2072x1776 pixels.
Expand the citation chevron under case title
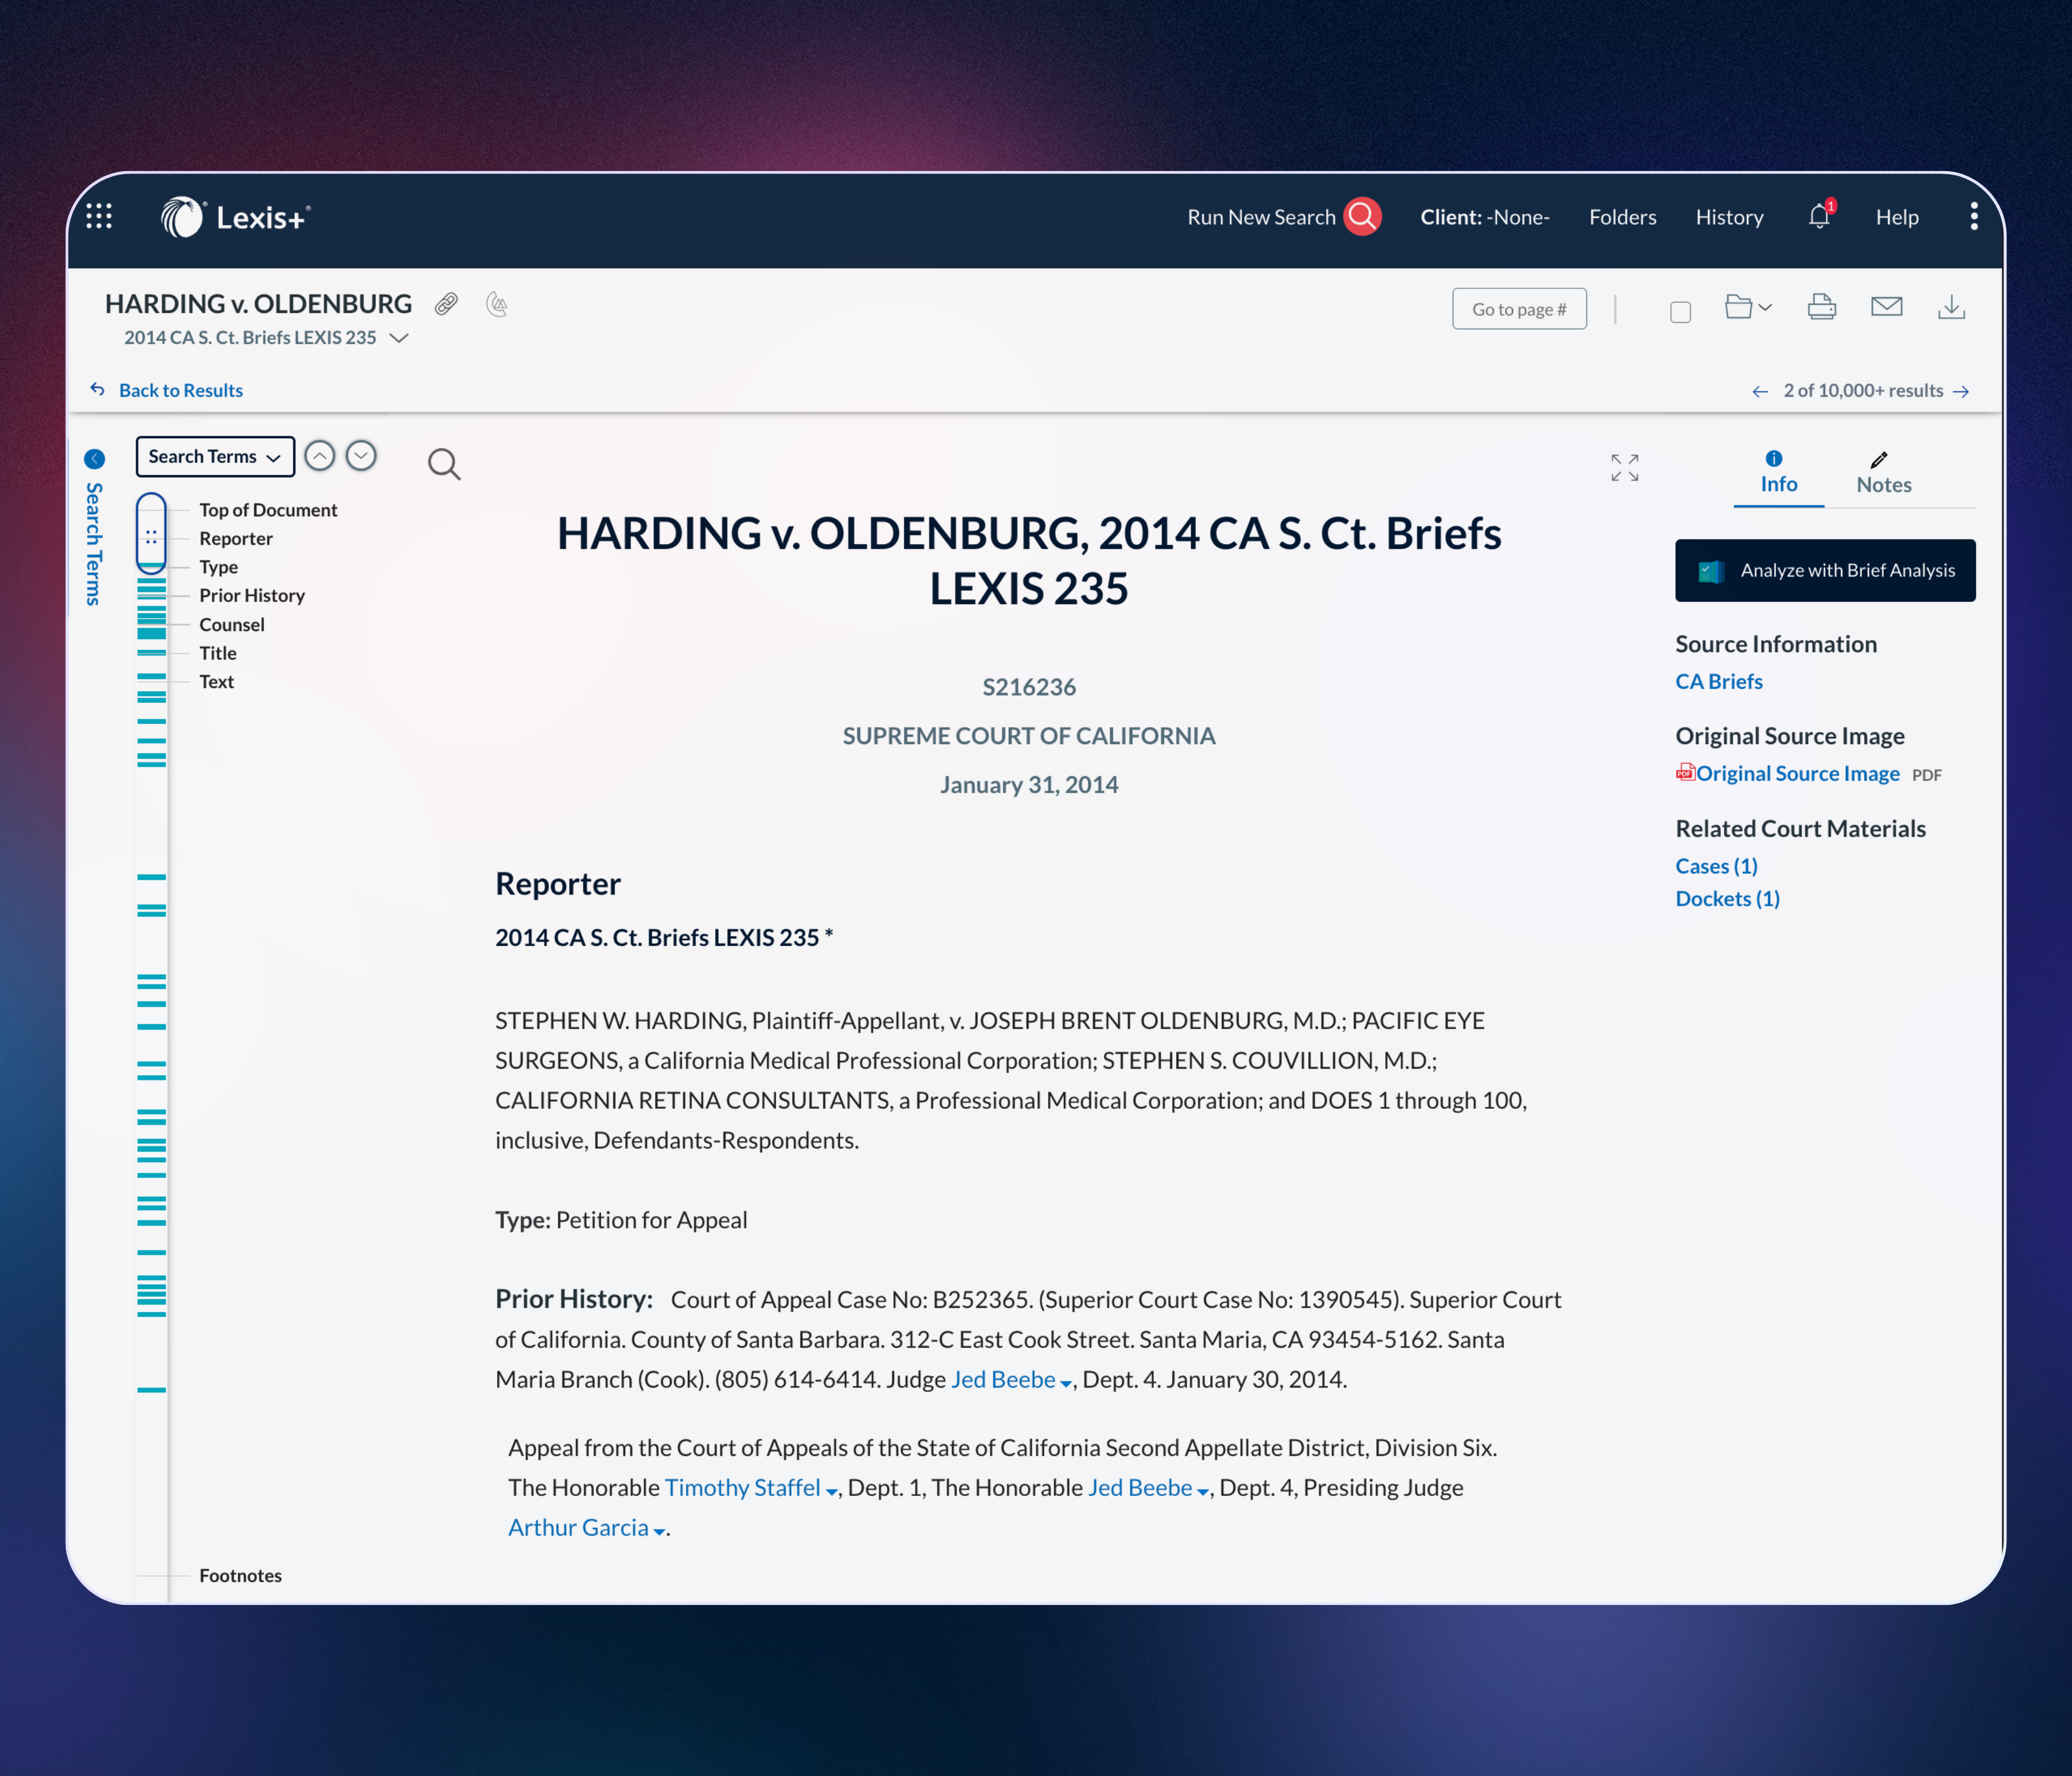399,338
